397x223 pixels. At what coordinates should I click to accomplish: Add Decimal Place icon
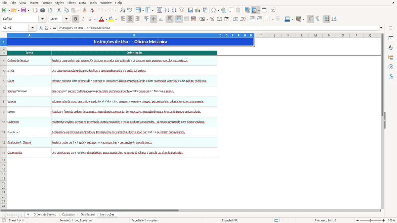(x=236, y=19)
